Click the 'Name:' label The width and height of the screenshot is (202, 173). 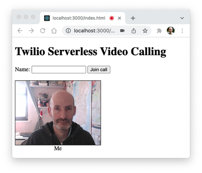[22, 69]
